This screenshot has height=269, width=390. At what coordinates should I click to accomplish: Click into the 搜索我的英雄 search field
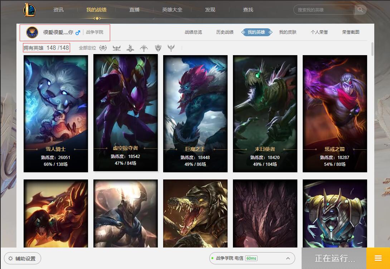point(325,10)
